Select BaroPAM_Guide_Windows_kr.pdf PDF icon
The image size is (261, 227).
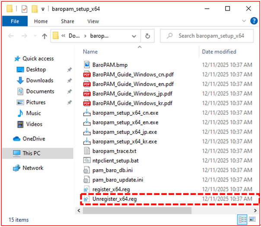(87, 103)
